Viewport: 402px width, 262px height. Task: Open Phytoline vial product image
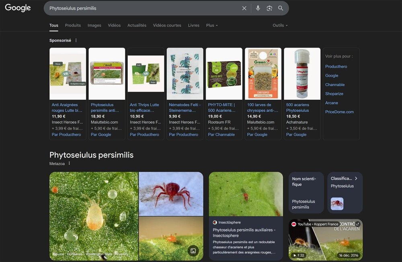(302, 74)
